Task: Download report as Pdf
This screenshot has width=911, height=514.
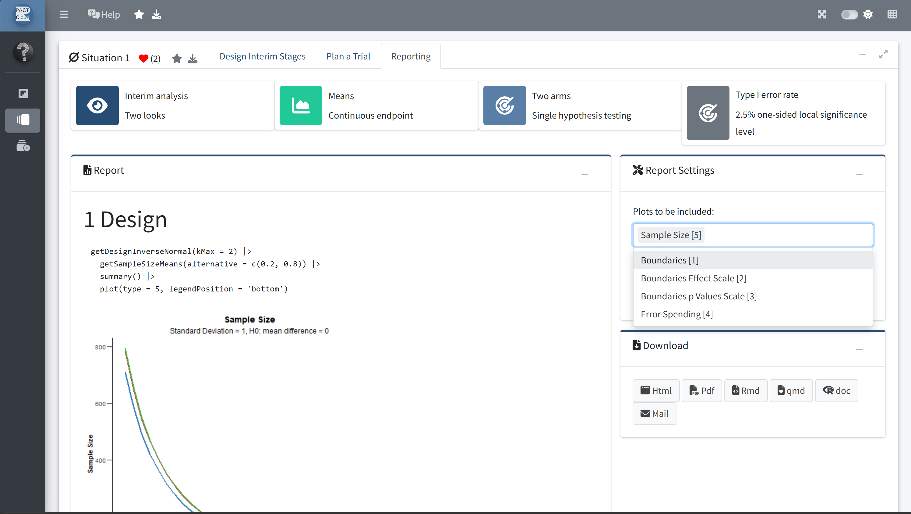Action: click(x=702, y=391)
